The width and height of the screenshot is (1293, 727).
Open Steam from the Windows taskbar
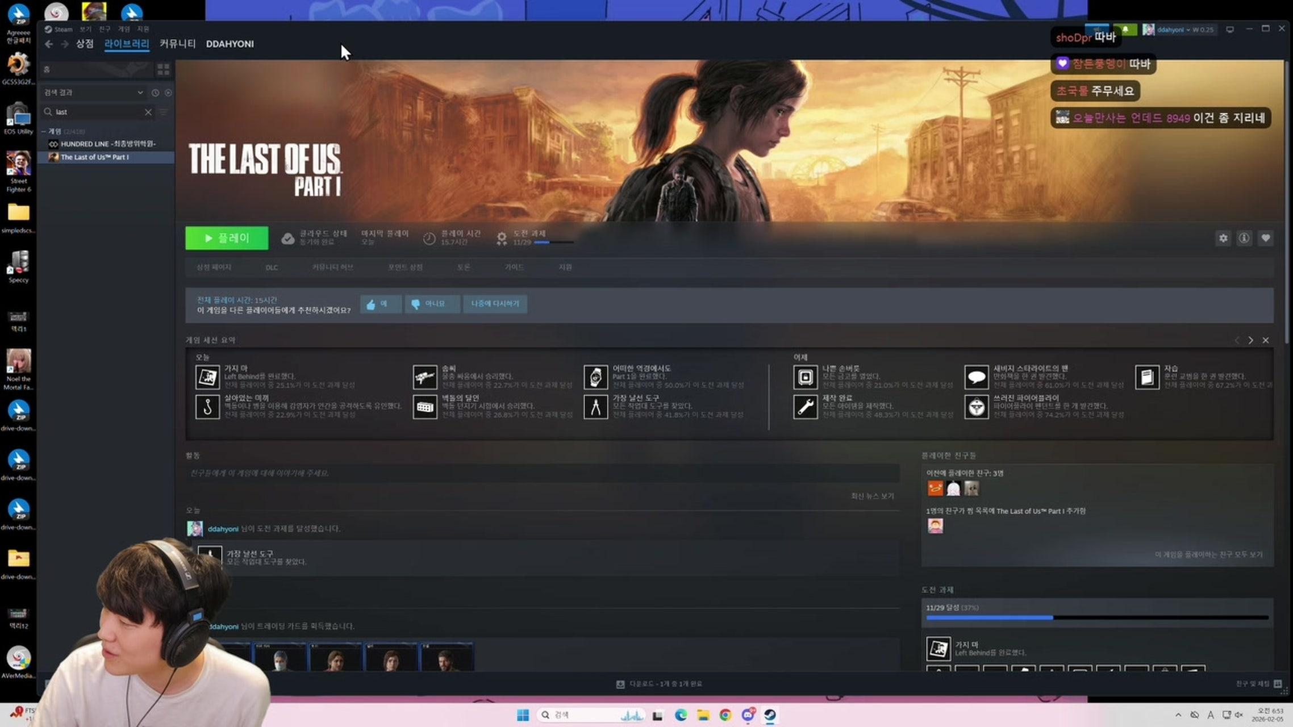[x=770, y=715]
